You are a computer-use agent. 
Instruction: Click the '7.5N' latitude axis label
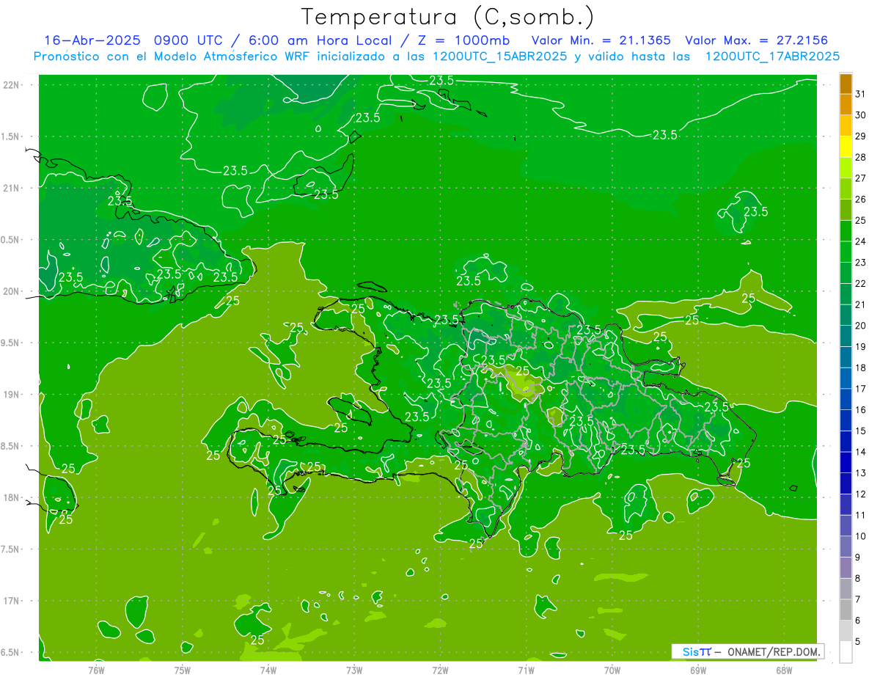pos(11,549)
